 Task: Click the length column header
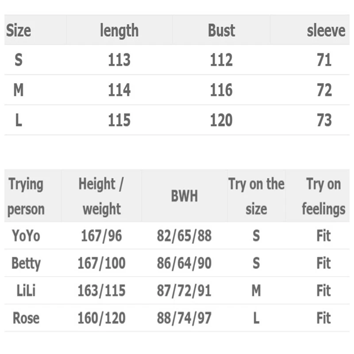pos(119,31)
